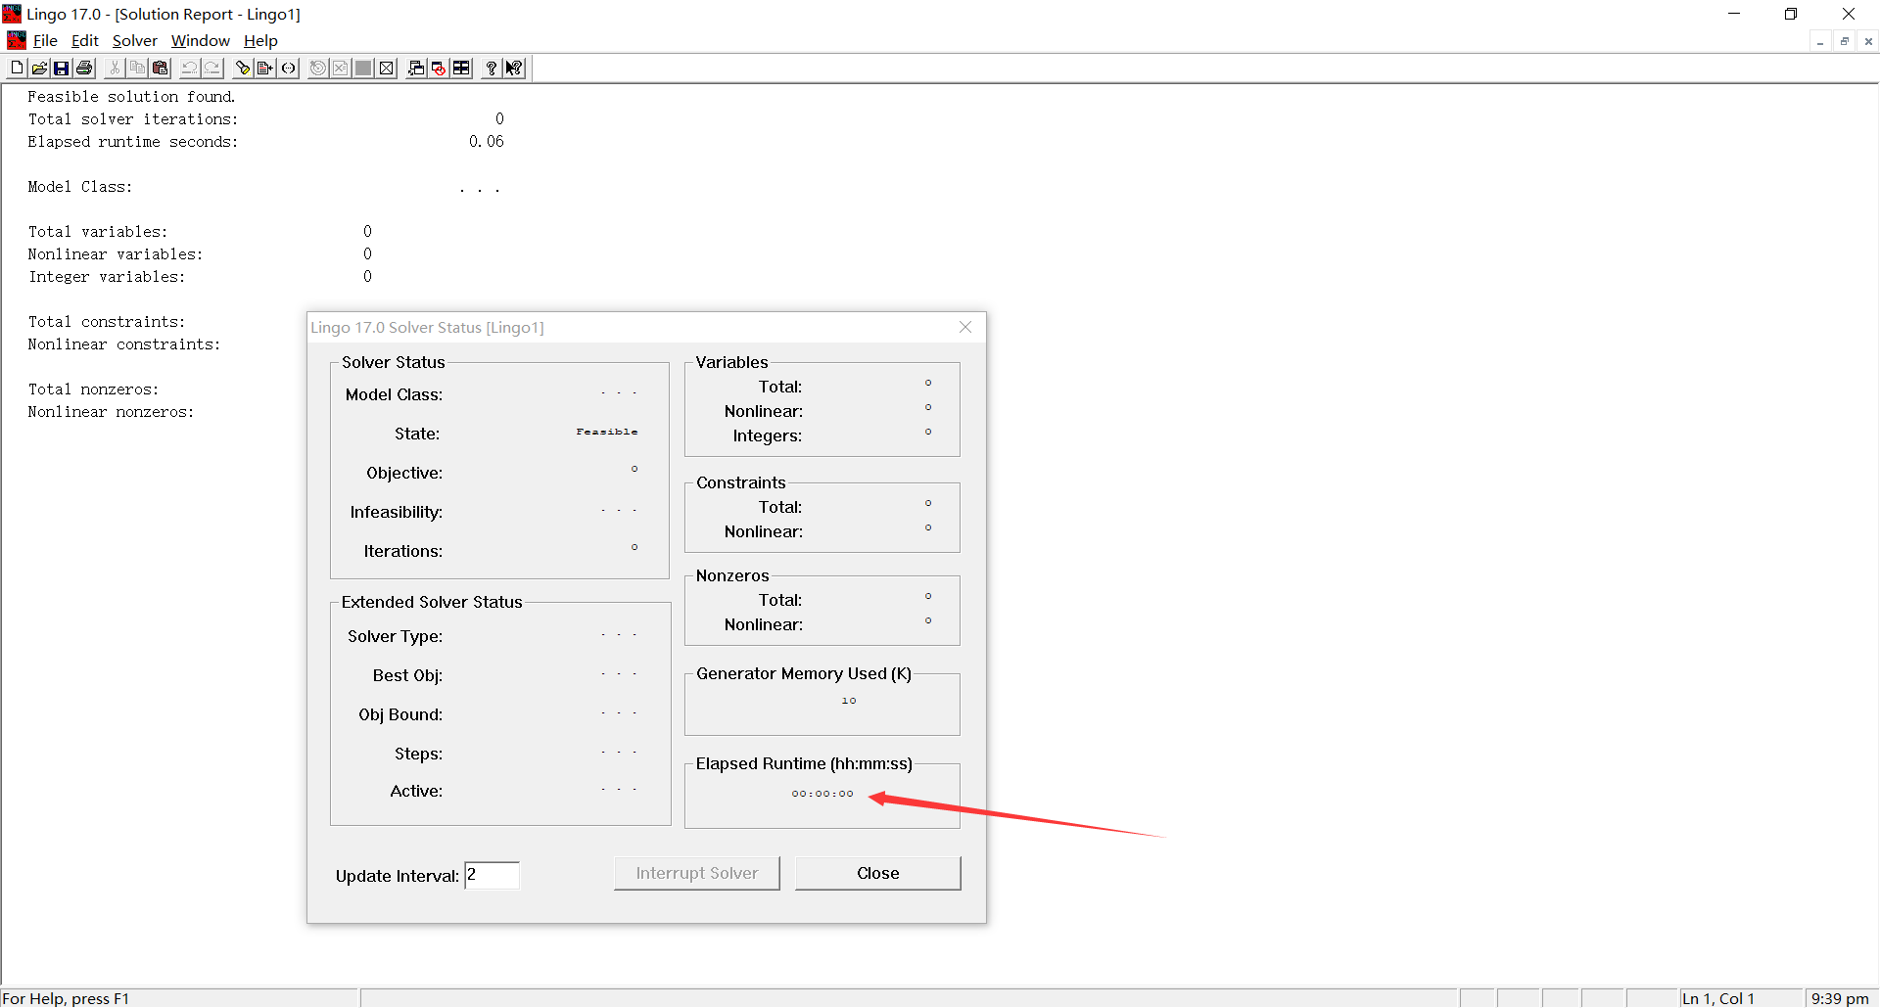The width and height of the screenshot is (1880, 1008).
Task: Click the Paste clipboard icon
Action: (x=161, y=68)
